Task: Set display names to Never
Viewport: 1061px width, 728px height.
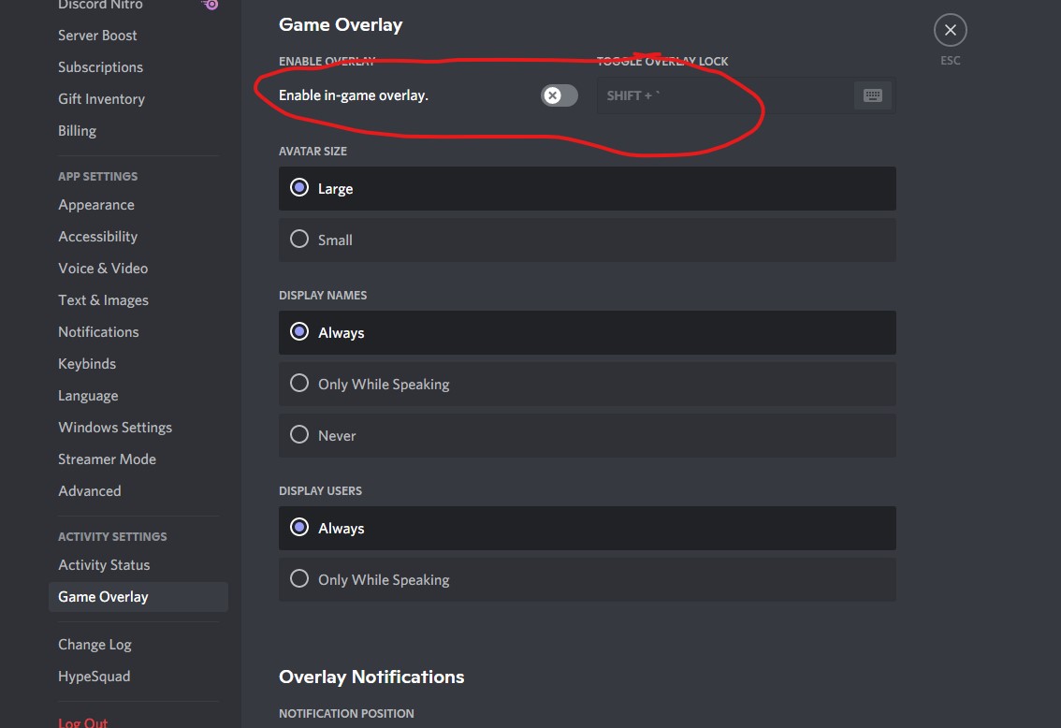Action: point(299,435)
